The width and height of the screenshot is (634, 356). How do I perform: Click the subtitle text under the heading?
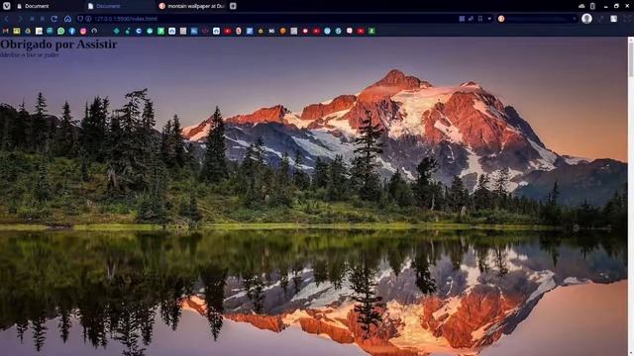[x=30, y=54]
